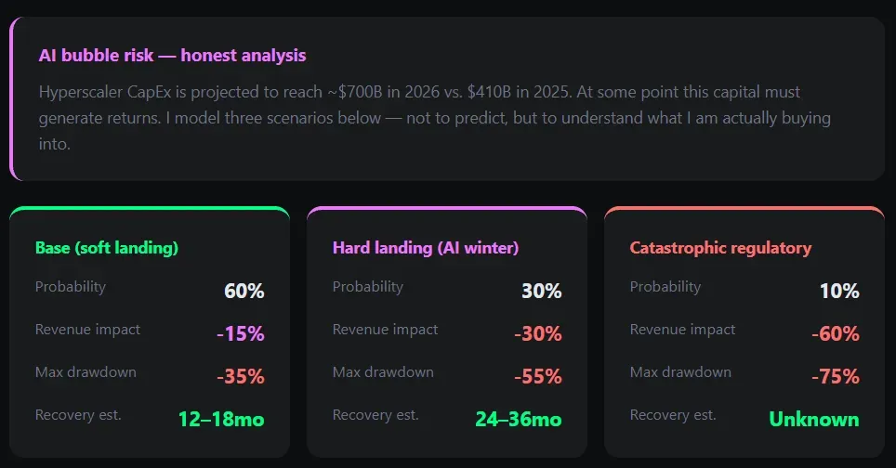Click the 10% probability value
The height and width of the screenshot is (468, 896).
pyautogui.click(x=838, y=291)
